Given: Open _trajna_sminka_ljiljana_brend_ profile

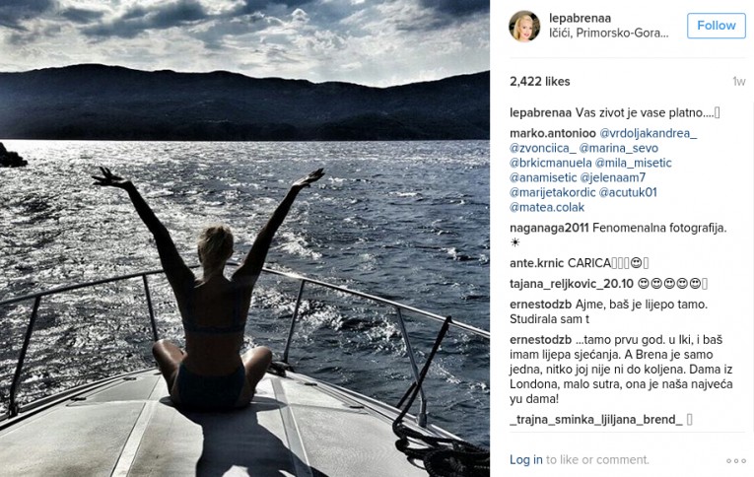Looking at the screenshot, I should tap(595, 420).
